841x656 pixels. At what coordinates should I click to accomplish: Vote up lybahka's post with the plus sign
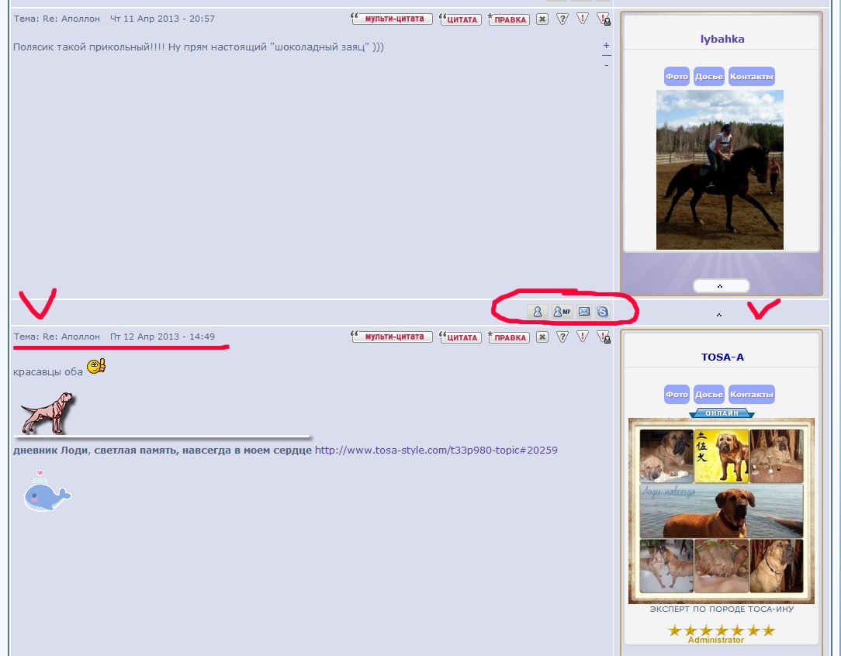[x=606, y=46]
